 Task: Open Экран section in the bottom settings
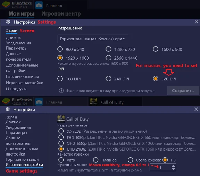click(11, 117)
